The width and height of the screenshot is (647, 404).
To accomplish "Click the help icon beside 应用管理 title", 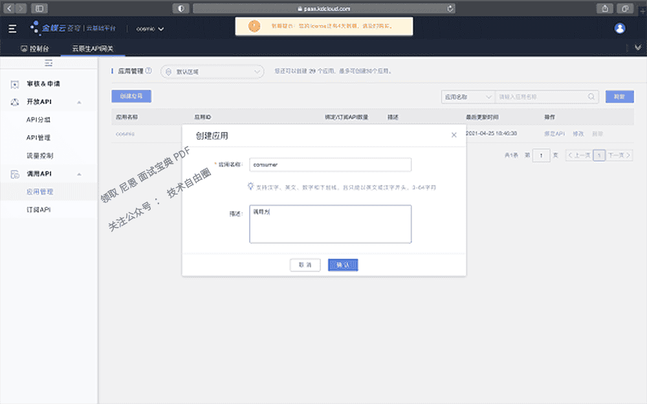I will (150, 72).
